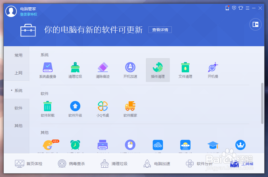Click the round panel collapse button
Viewport: 268px width, 177px height.
click(256, 24)
